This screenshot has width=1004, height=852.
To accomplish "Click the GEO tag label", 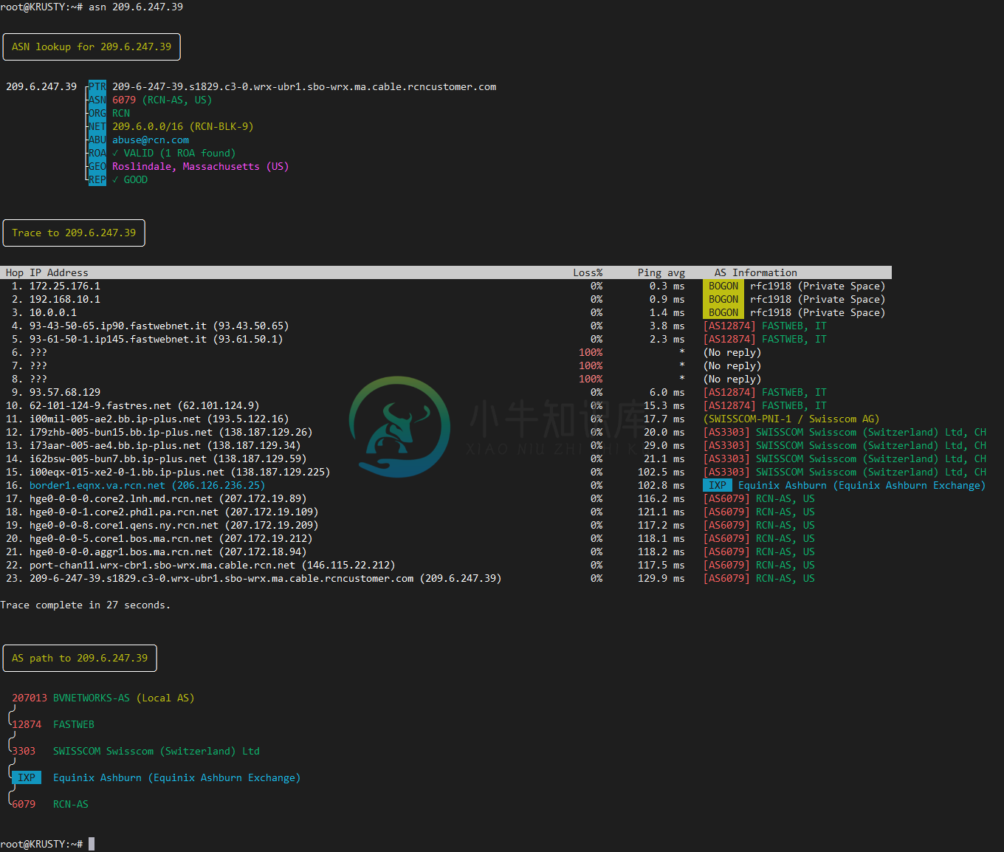I will click(x=97, y=166).
